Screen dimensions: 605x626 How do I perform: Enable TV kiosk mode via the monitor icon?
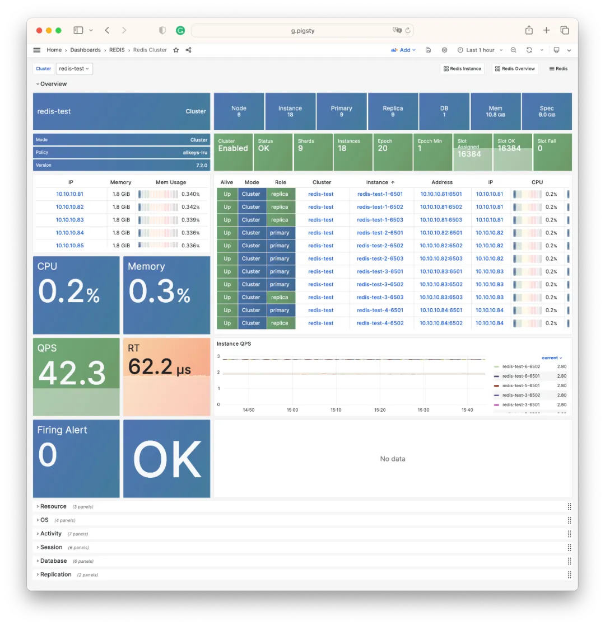(x=556, y=50)
